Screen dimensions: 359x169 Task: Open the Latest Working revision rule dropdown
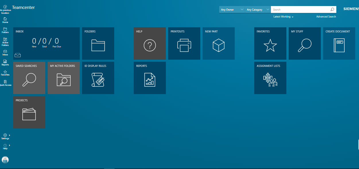pos(283,17)
